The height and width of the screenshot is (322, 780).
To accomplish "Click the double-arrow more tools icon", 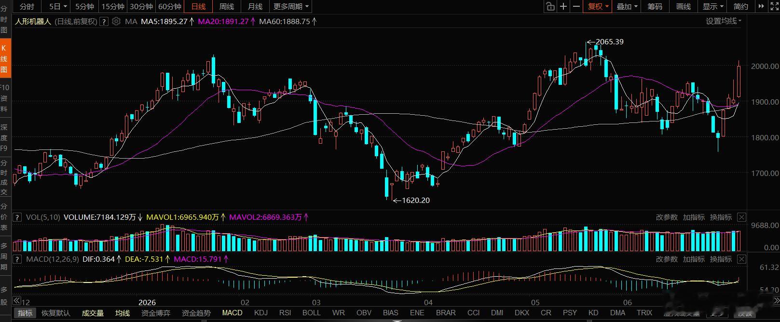I will (x=761, y=6).
